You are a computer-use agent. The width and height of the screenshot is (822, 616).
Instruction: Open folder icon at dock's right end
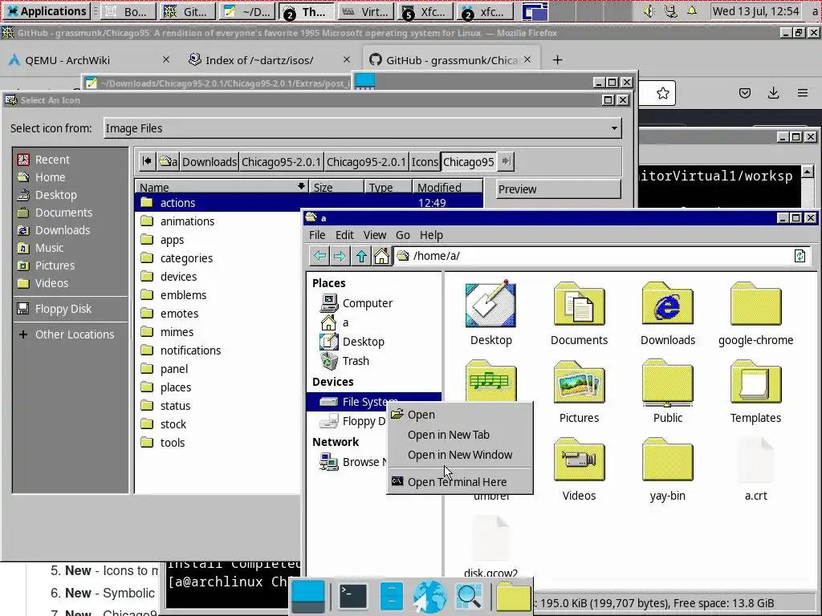click(513, 596)
